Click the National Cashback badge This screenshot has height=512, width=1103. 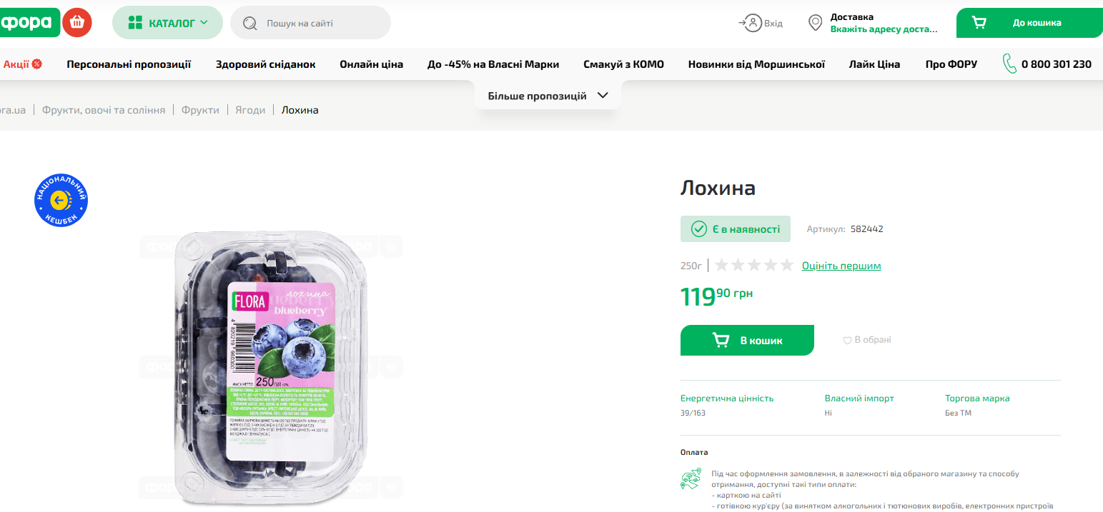click(61, 201)
